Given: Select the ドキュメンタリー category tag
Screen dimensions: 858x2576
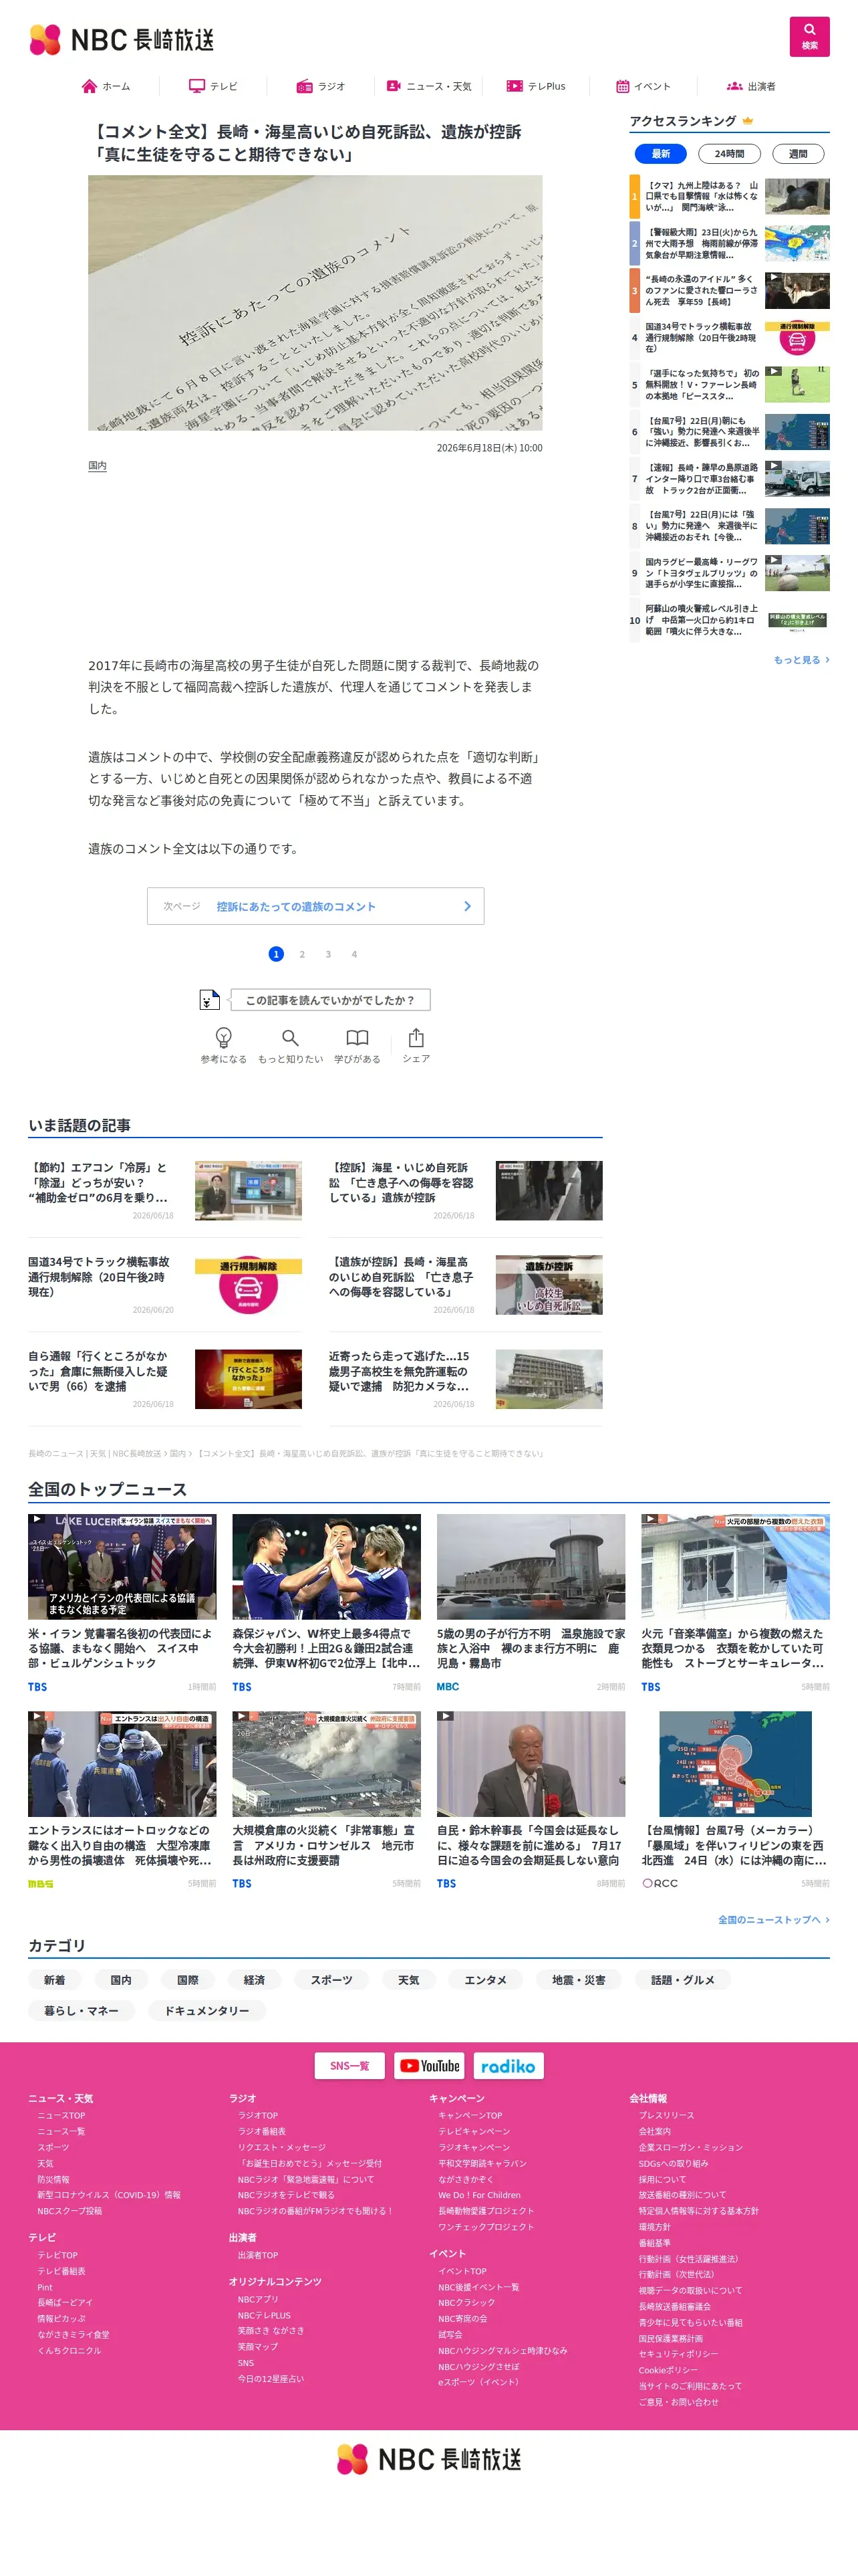Looking at the screenshot, I should (x=206, y=2010).
